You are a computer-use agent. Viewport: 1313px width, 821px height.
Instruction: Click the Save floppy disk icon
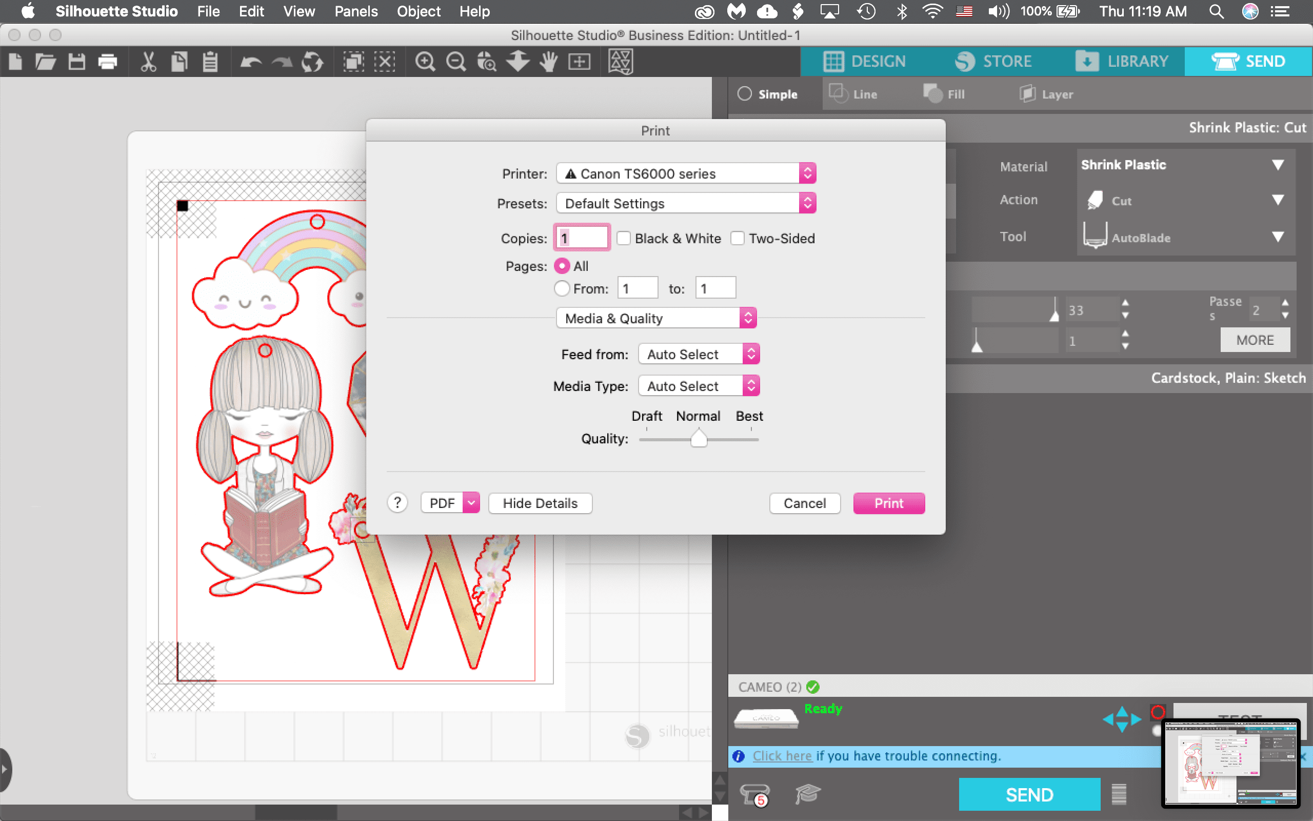point(76,62)
